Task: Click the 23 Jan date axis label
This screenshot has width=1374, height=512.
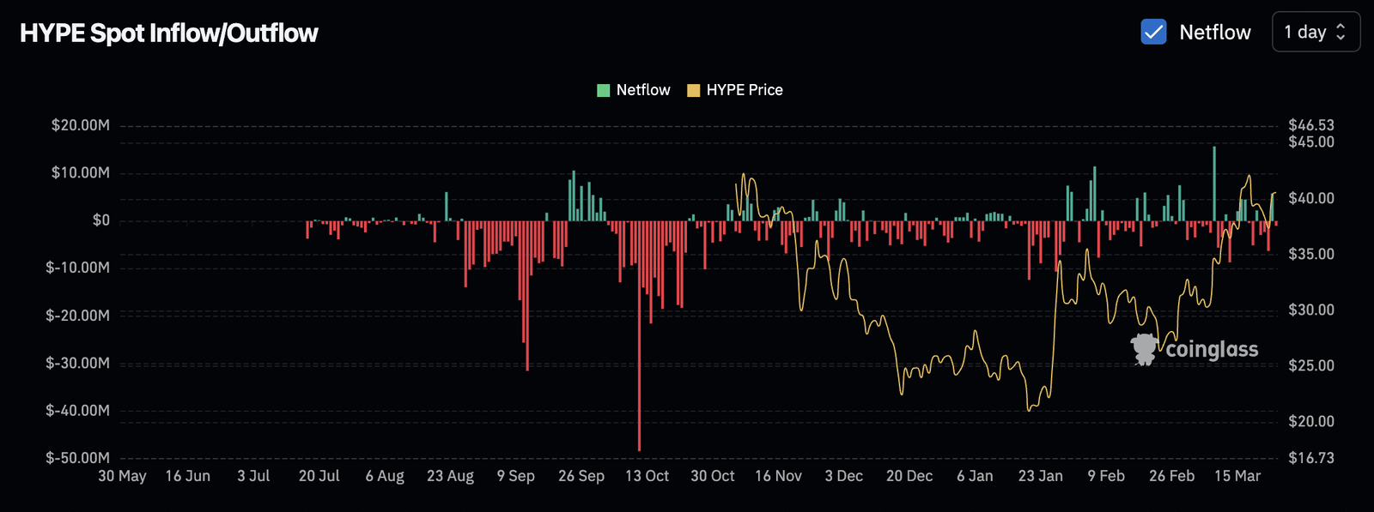Action: (x=1040, y=476)
